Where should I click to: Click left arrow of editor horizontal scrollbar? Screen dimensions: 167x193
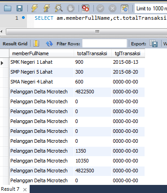[x=1, y=31]
